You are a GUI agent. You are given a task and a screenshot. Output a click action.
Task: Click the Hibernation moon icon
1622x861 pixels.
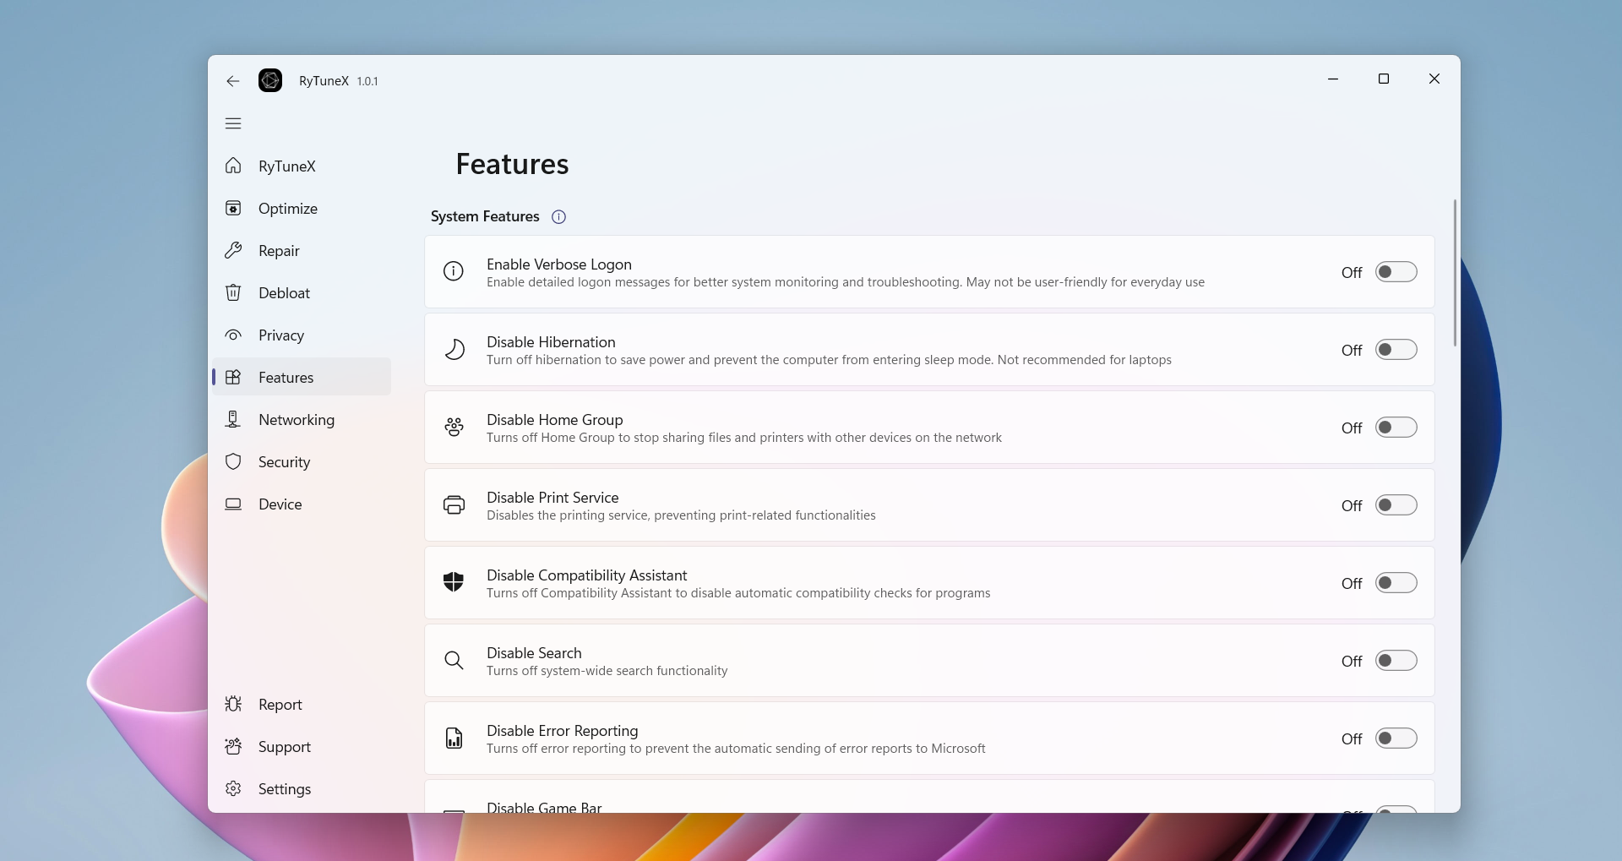[454, 349]
